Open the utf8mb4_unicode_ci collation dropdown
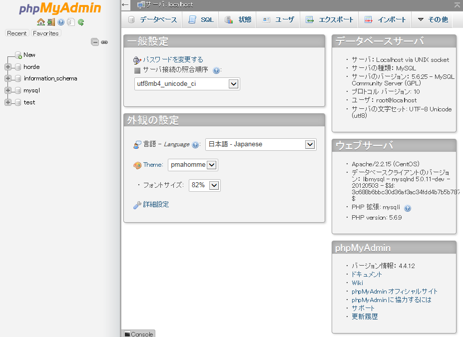Screen dimensions: 463x337 tap(187, 84)
